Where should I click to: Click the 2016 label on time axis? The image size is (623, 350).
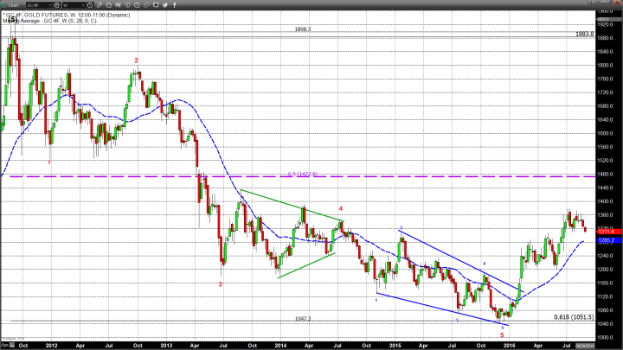[x=509, y=346]
